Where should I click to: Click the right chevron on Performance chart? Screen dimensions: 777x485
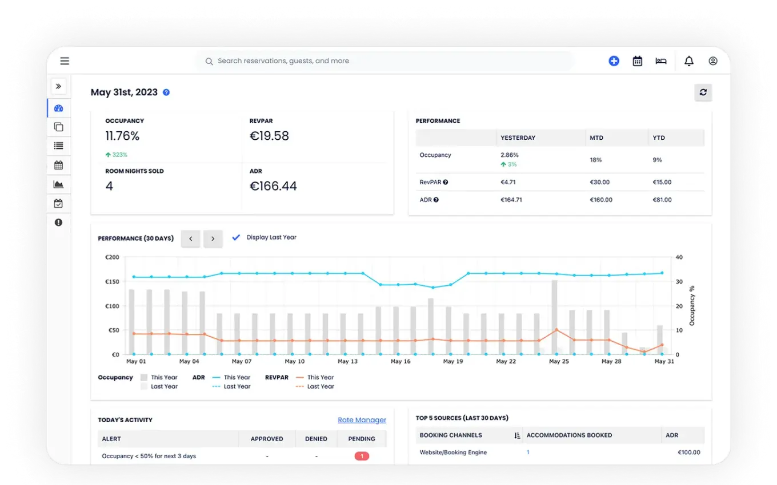(213, 239)
